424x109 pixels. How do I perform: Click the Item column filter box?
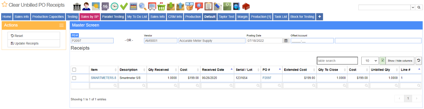103,85
